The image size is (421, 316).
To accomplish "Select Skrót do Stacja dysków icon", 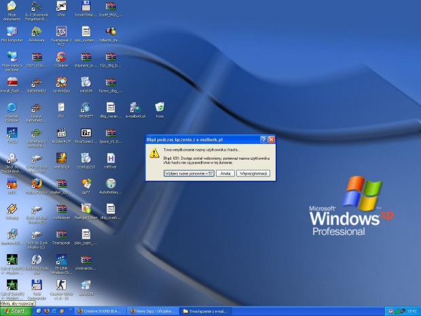I will pos(12,163).
